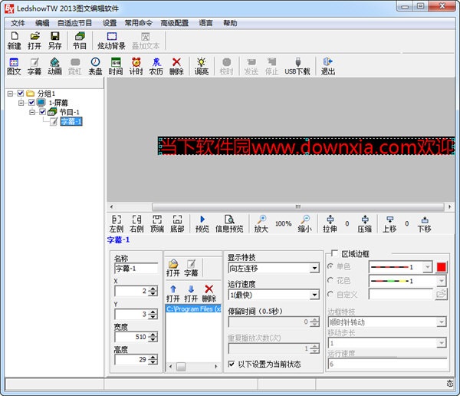Open 边框特技 顺时针转动 dropdown
The width and height of the screenshot is (460, 396).
tap(442, 322)
